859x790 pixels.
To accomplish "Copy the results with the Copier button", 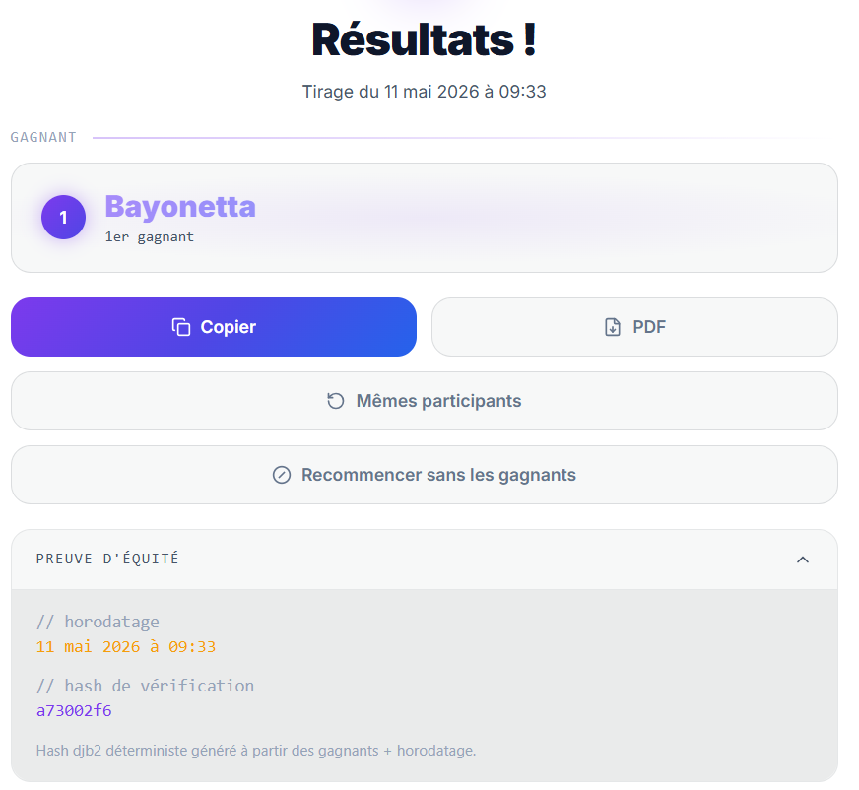I will click(x=214, y=327).
